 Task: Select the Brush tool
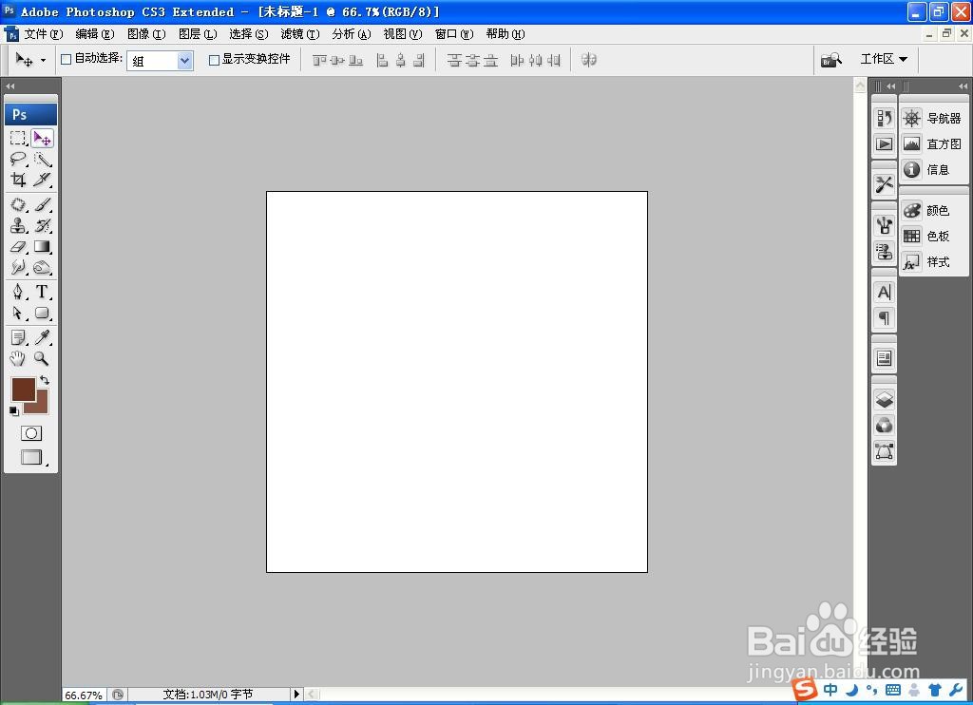(x=42, y=204)
